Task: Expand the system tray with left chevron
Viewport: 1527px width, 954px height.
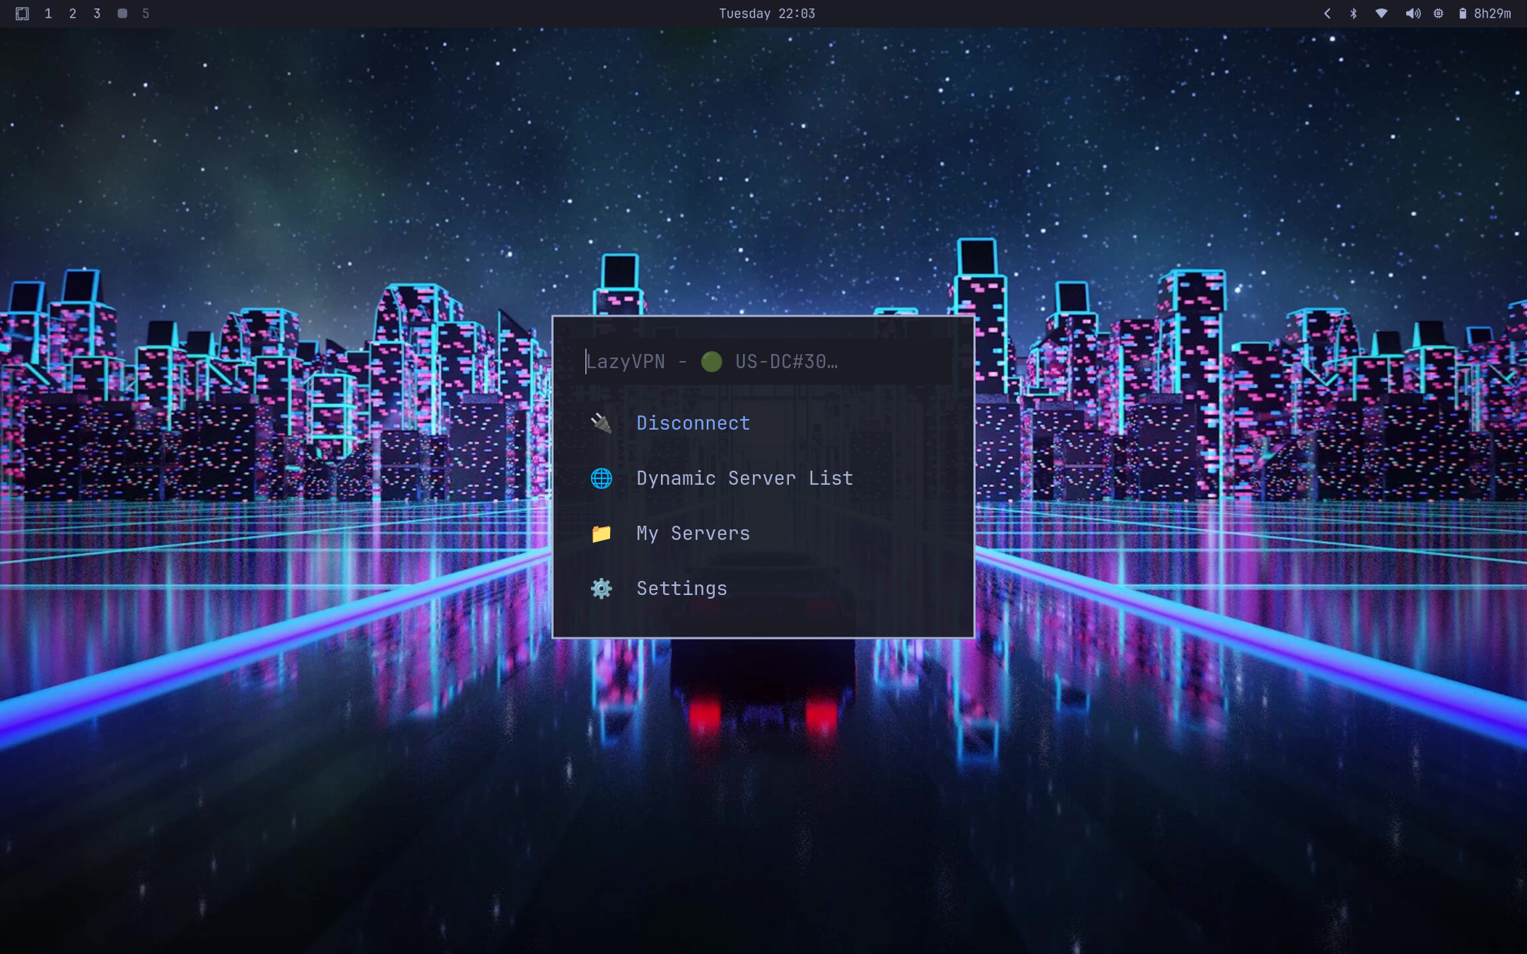Action: point(1327,13)
